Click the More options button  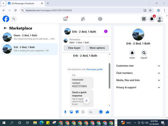coord(97,48)
